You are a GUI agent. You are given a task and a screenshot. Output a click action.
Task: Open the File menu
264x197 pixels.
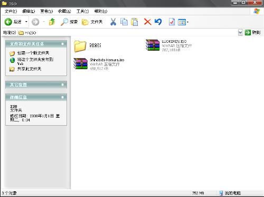click(11, 11)
